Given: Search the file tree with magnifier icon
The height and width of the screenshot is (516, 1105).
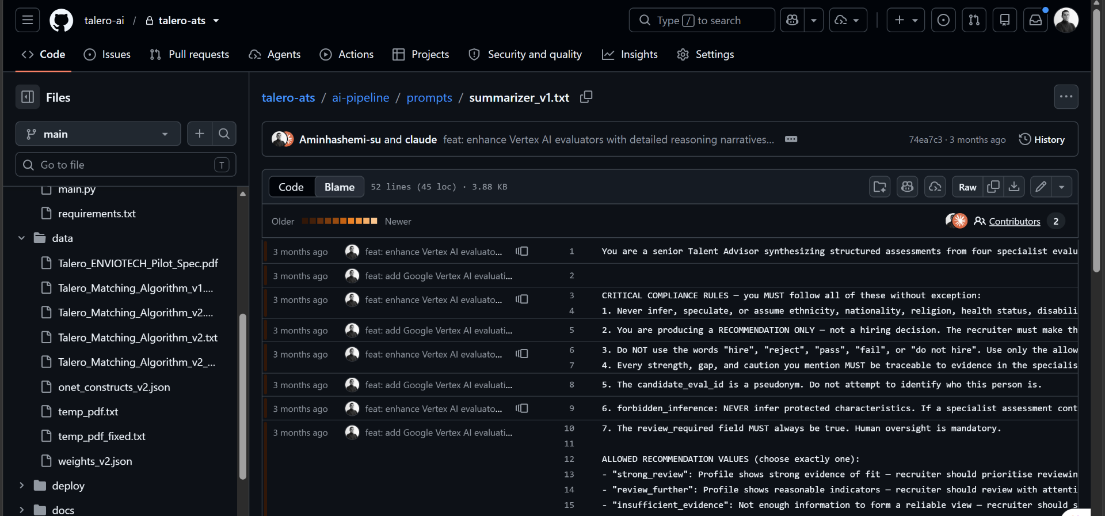Looking at the screenshot, I should point(224,134).
